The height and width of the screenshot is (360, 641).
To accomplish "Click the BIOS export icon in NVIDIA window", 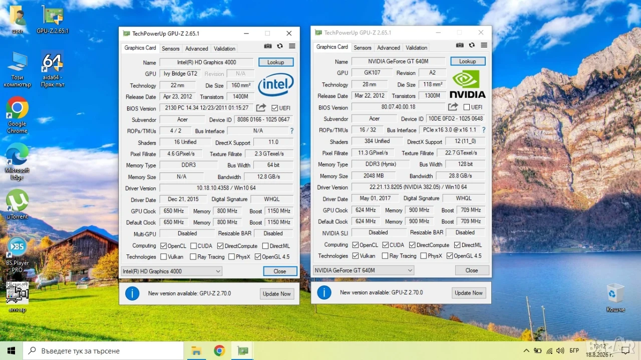I will pyautogui.click(x=453, y=107).
